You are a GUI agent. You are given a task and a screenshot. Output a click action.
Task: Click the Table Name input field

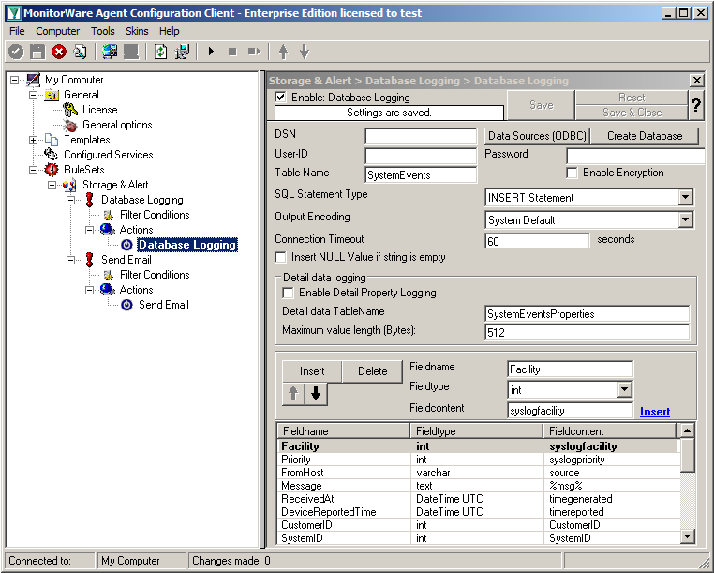[x=421, y=175]
